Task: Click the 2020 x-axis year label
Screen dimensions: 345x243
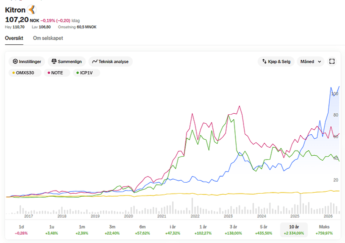Action: point(128,216)
